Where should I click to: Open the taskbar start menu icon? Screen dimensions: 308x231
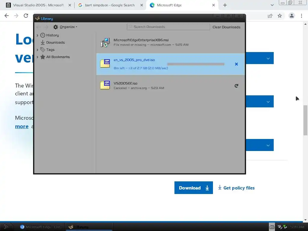point(6,227)
